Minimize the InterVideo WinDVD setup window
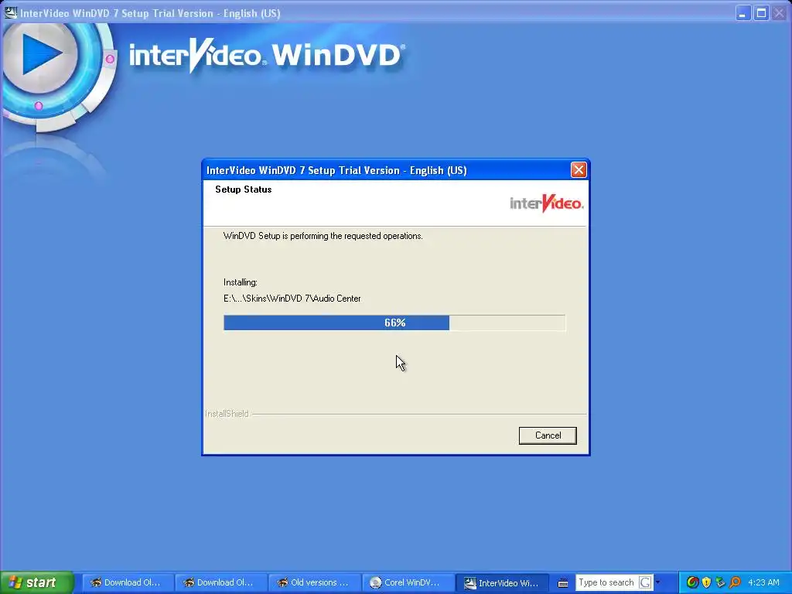 coord(742,13)
